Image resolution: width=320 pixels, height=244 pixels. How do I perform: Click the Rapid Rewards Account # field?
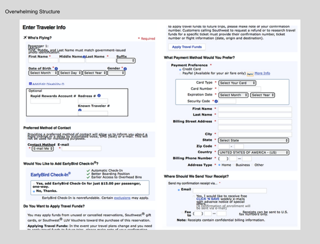tap(45, 101)
